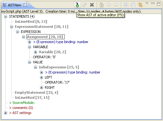Select the LEFT row
Image resolution: width=163 pixels, height=121 pixels.
pyautogui.click(x=49, y=77)
